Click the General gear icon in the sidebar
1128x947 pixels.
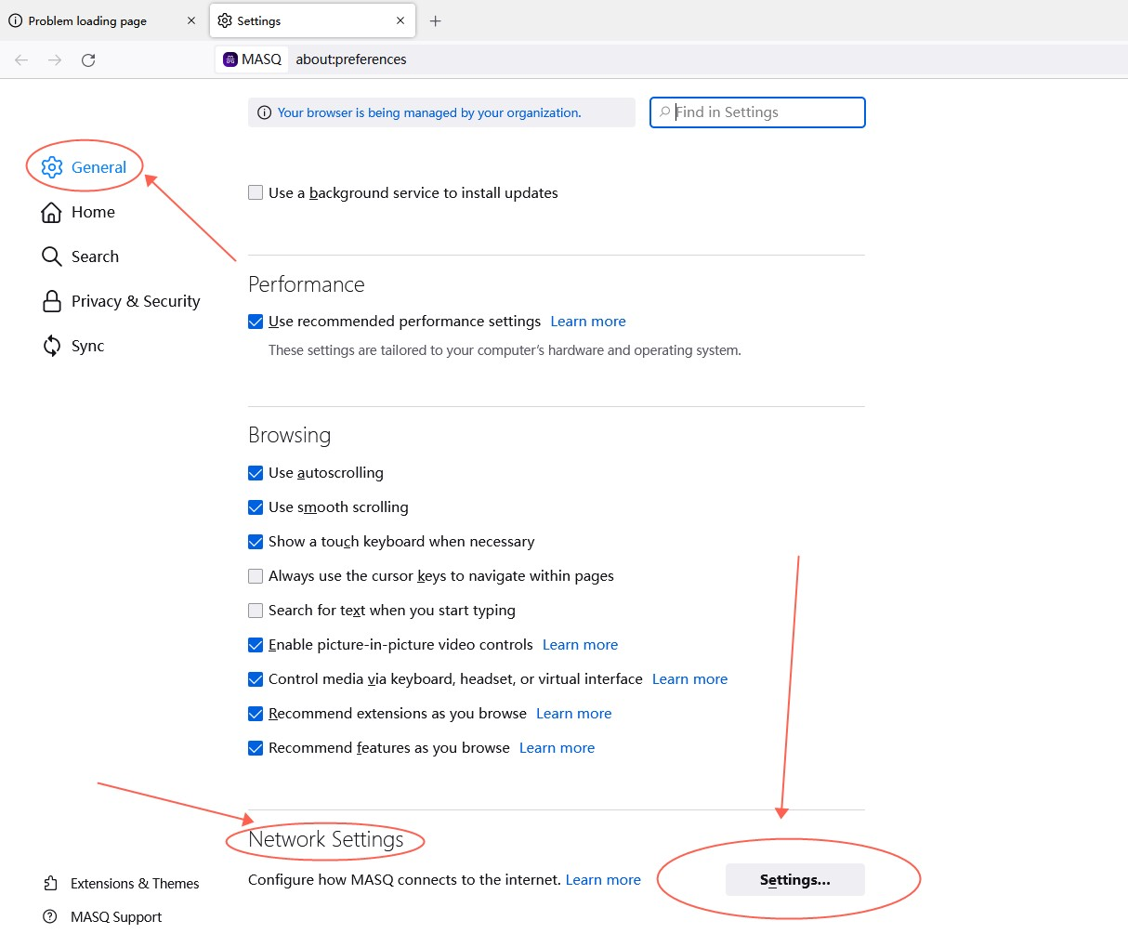pos(52,167)
